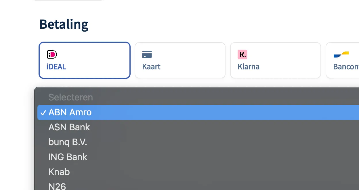Click the Bancontact blue-yellow logo
Image resolution: width=359 pixels, height=190 pixels.
[341, 54]
